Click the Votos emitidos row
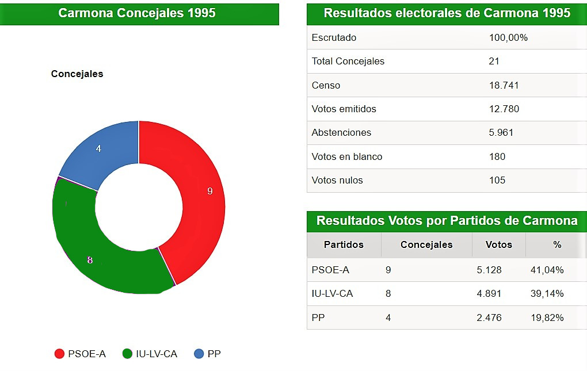This screenshot has height=371, width=587. [x=447, y=109]
